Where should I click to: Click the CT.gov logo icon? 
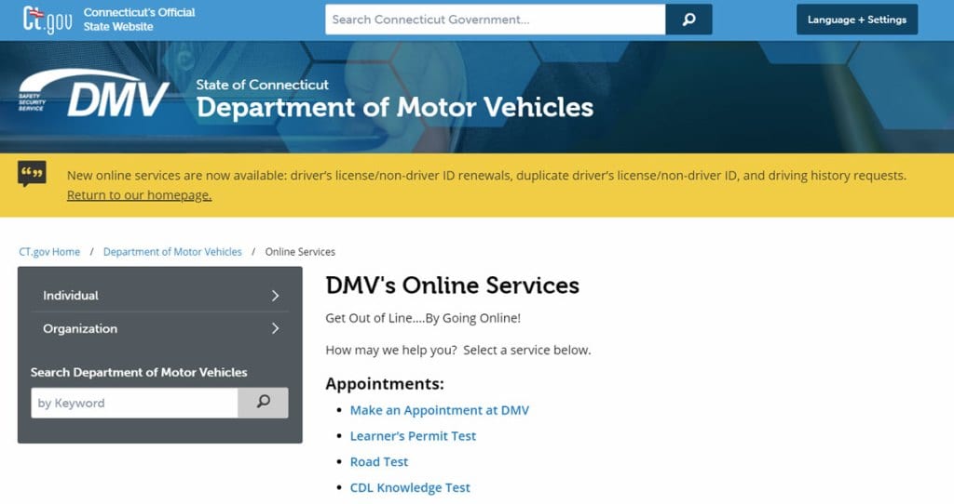pos(47,19)
